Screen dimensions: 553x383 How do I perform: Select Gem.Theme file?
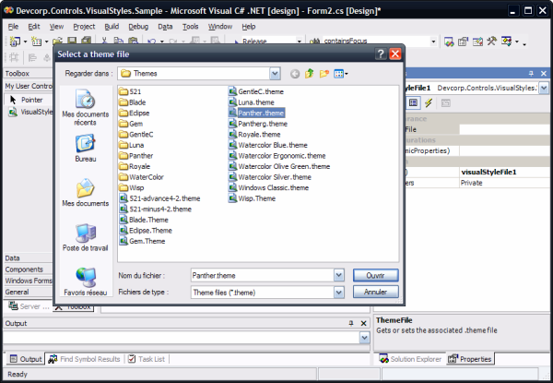(142, 241)
